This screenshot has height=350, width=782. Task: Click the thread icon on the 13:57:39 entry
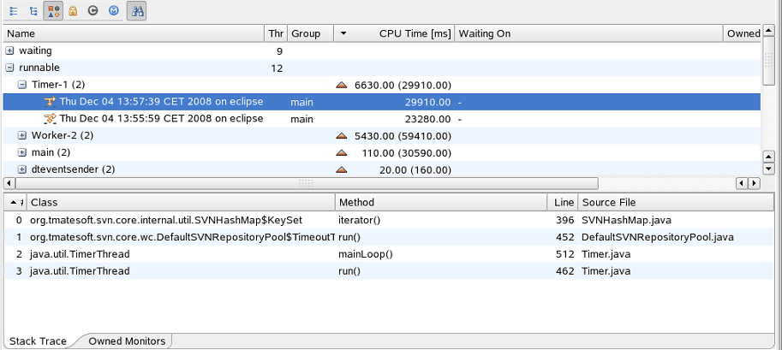click(x=50, y=102)
